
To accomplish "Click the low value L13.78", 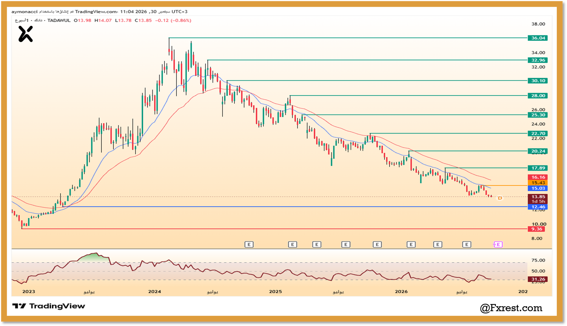I will point(123,21).
